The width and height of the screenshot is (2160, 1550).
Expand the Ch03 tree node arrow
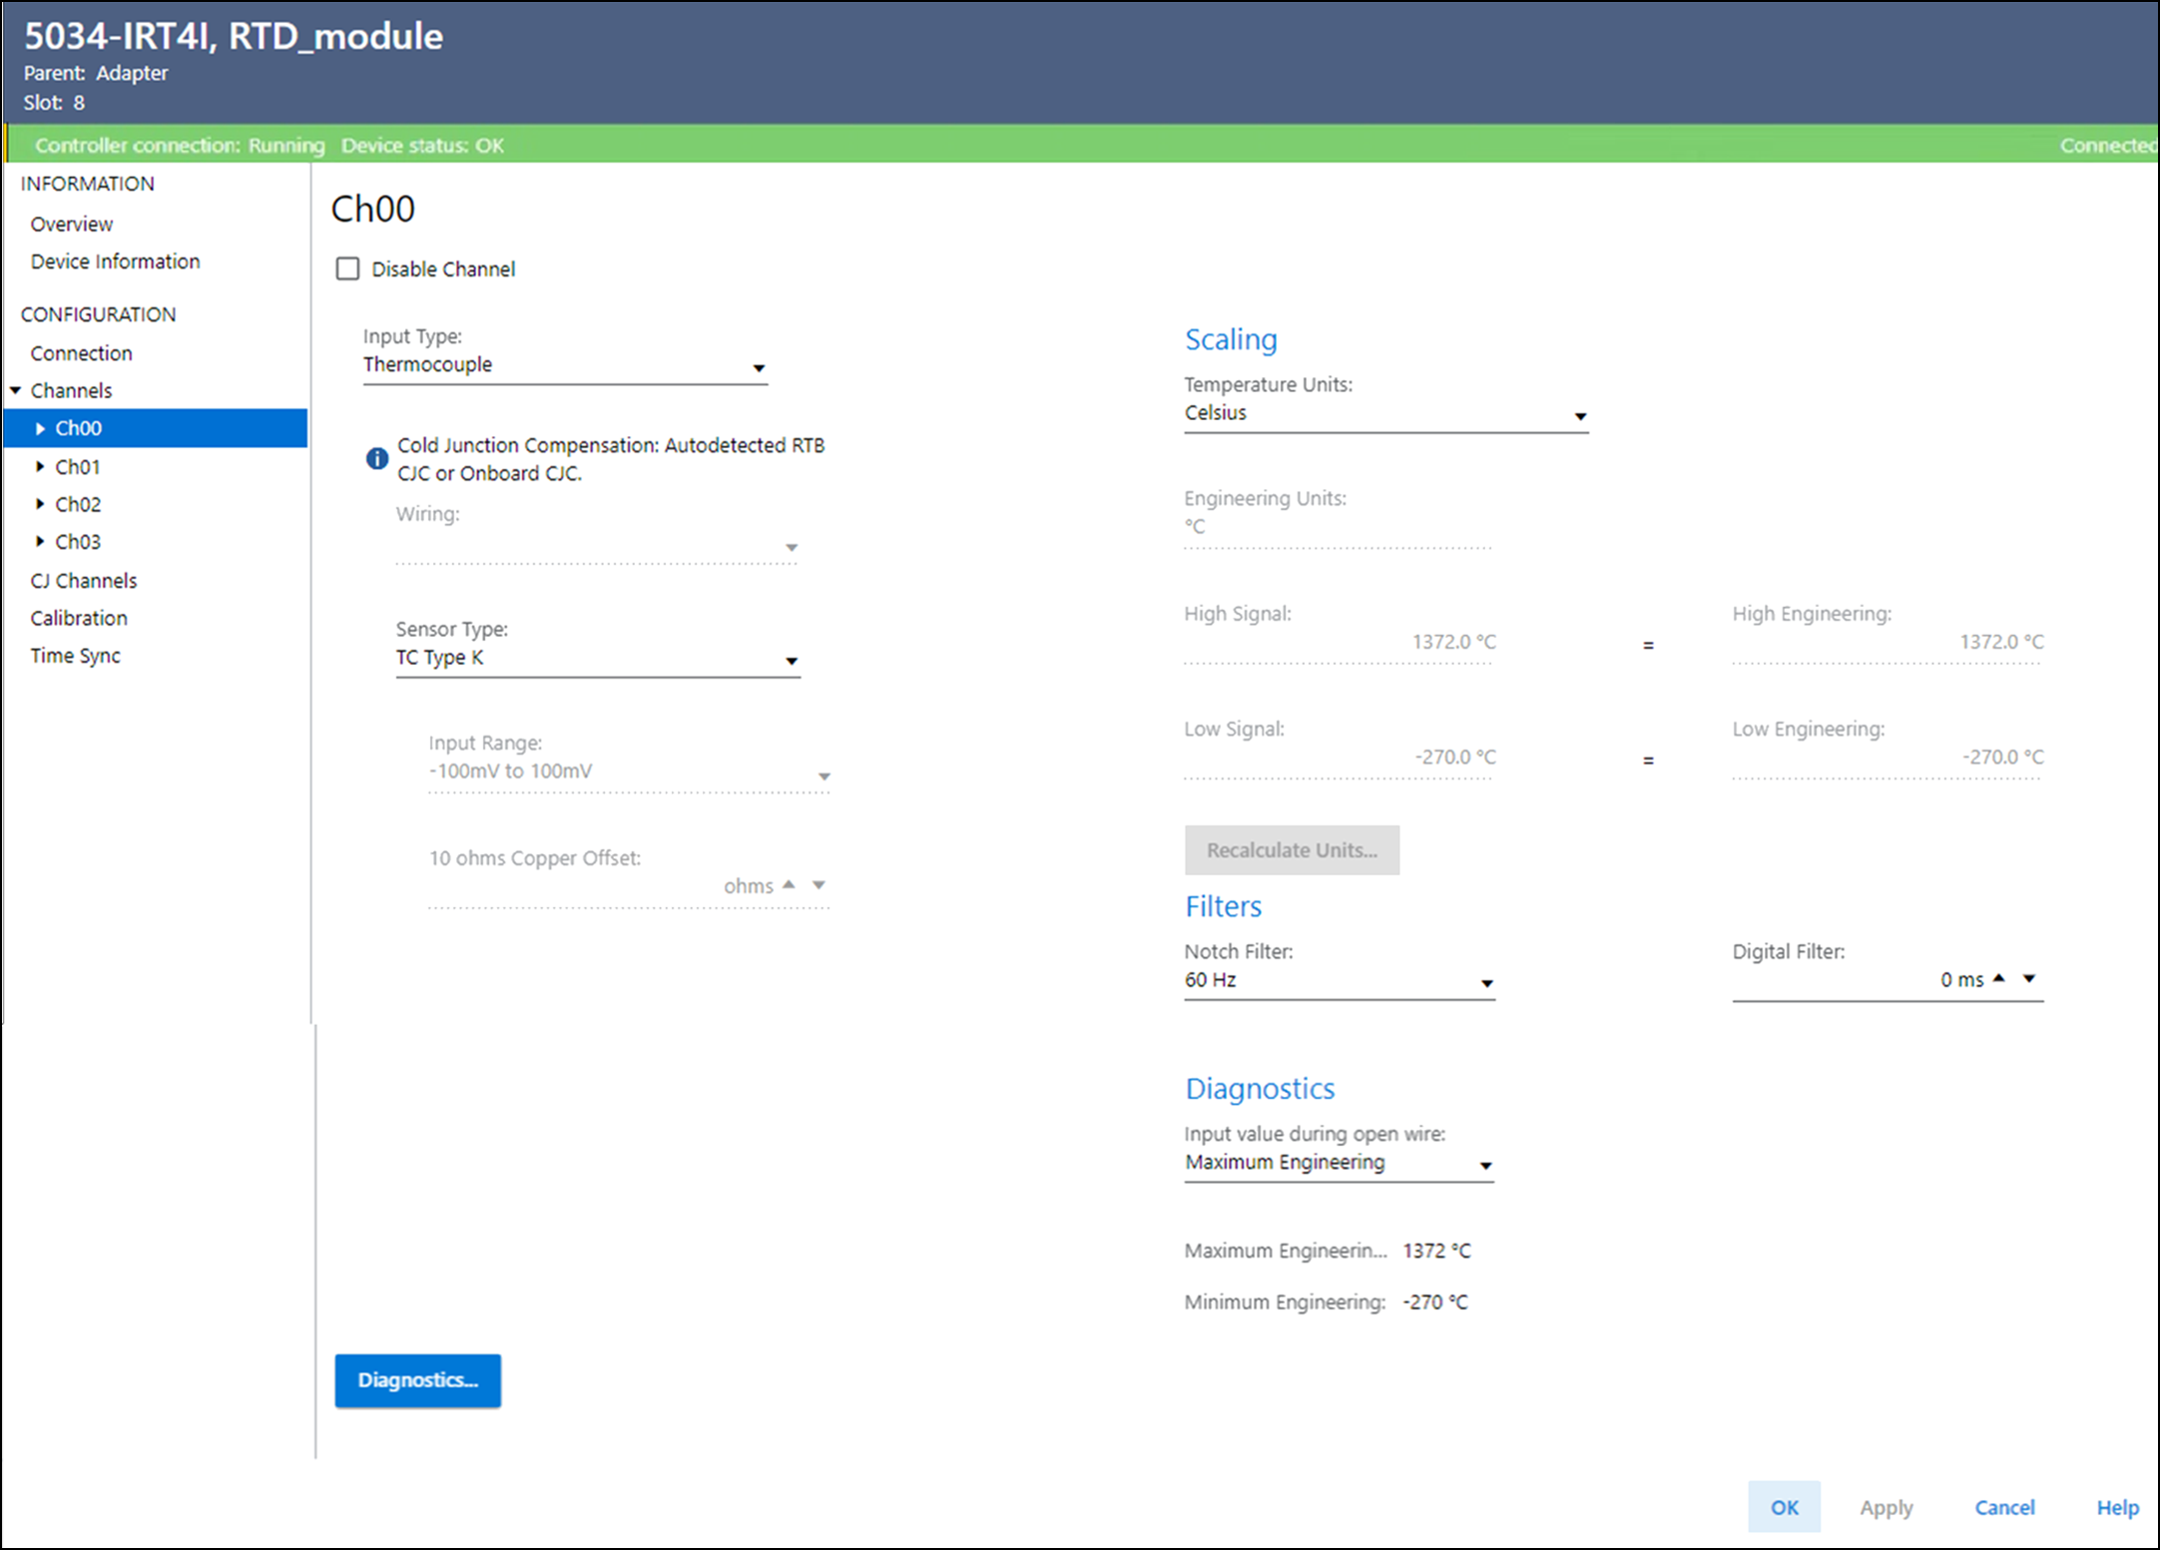[40, 541]
